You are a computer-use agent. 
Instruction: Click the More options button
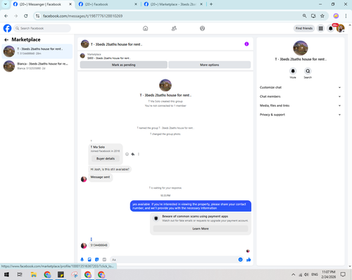[210, 65]
